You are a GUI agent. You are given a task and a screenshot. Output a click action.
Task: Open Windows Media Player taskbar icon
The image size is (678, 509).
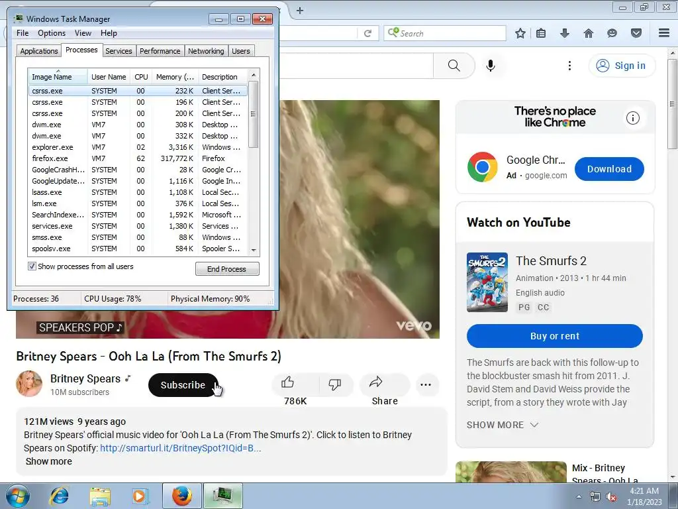pos(139,496)
